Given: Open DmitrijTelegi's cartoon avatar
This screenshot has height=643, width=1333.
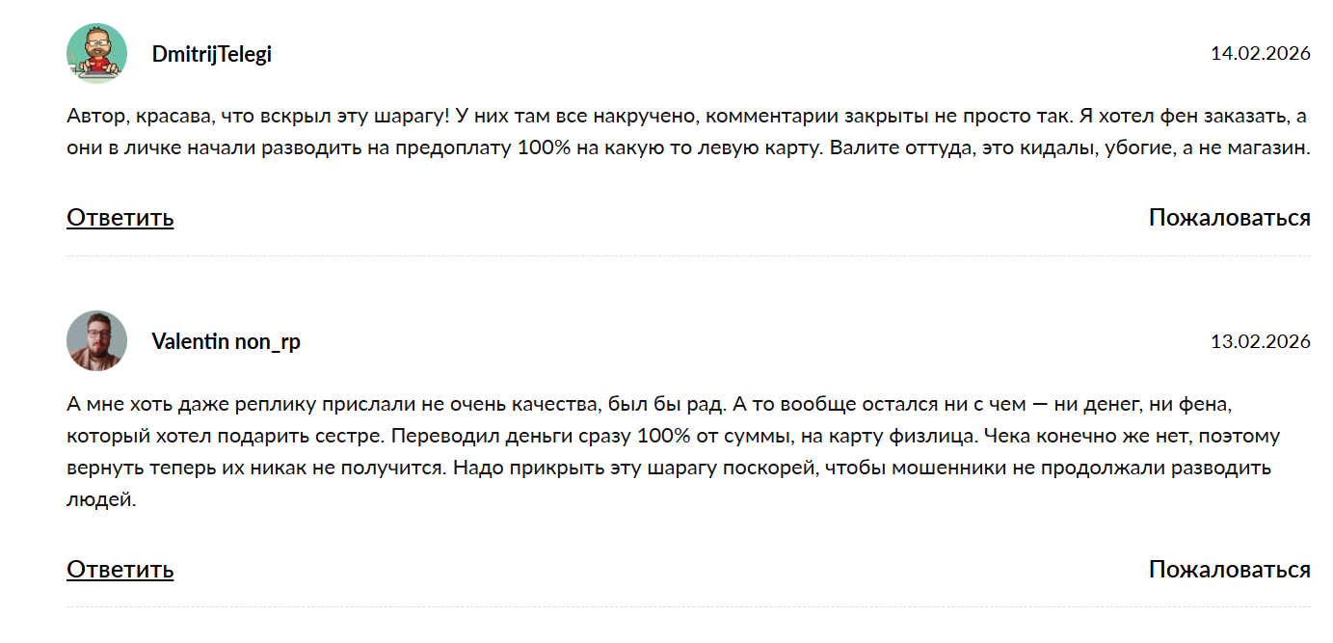Looking at the screenshot, I should click(96, 54).
